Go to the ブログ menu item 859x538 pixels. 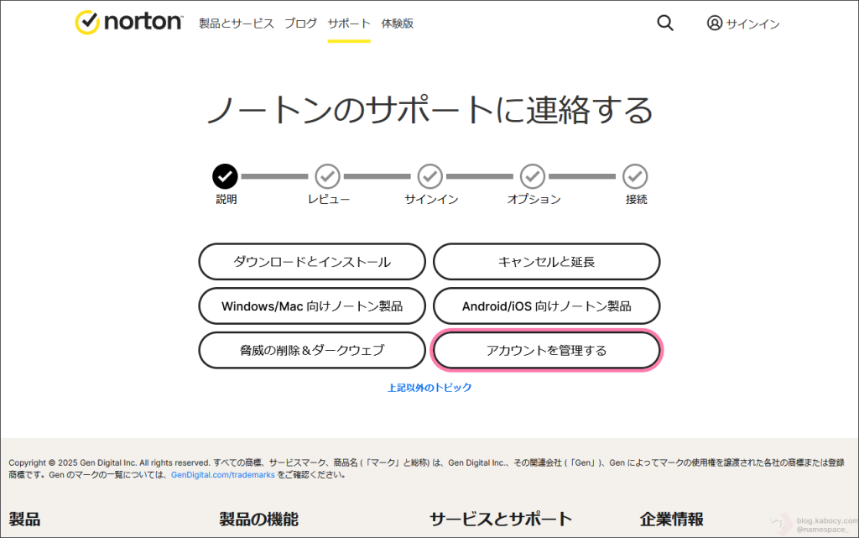tap(300, 24)
